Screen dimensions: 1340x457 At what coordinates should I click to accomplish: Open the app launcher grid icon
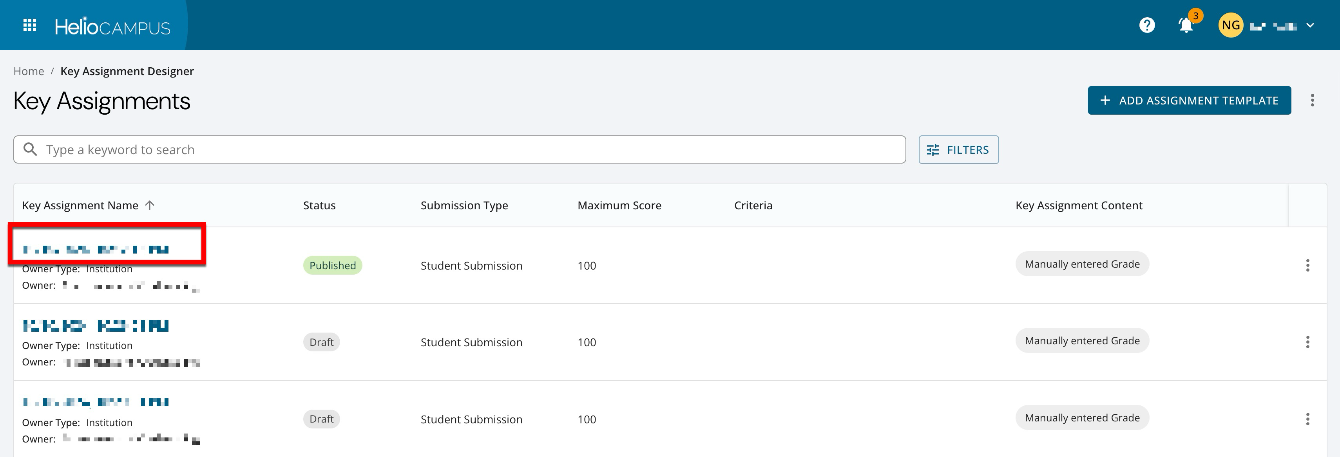click(30, 25)
